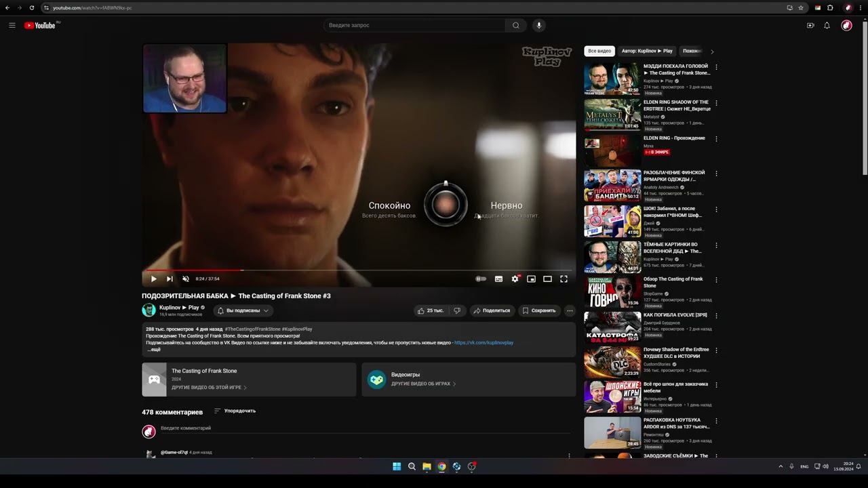The width and height of the screenshot is (868, 488).
Task: Reload the page in Chrome
Action: click(x=32, y=7)
